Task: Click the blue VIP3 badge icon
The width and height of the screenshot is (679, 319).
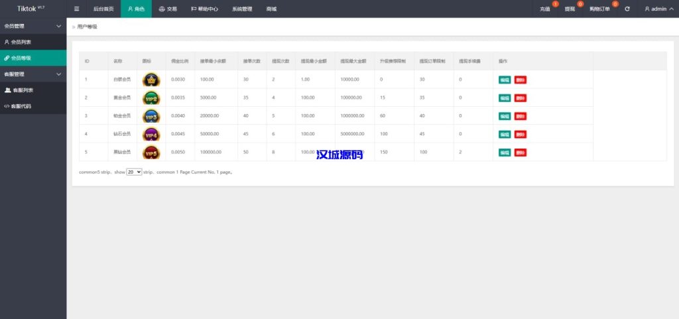Action: coord(151,116)
